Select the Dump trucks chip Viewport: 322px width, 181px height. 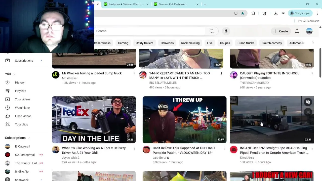(x=246, y=43)
